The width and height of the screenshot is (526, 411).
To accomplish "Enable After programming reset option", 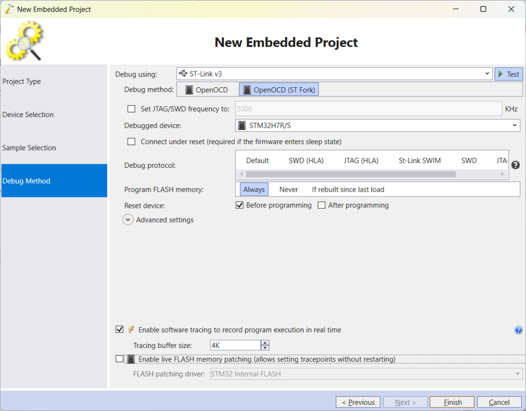I will pyautogui.click(x=322, y=205).
